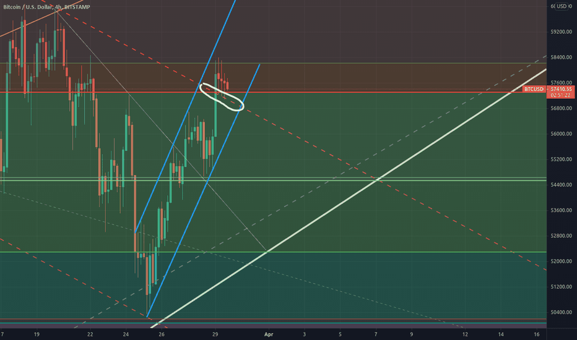
Task: Click the 56800.00 price axis label
Action: coord(561,108)
